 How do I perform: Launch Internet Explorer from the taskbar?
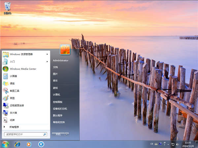coord(17,144)
